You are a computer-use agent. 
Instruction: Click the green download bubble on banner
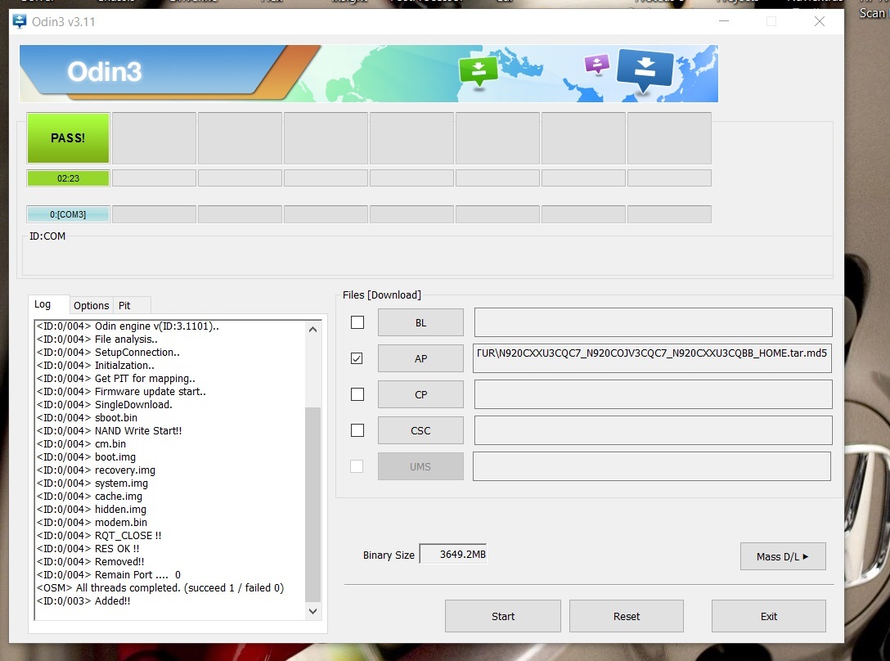(478, 70)
